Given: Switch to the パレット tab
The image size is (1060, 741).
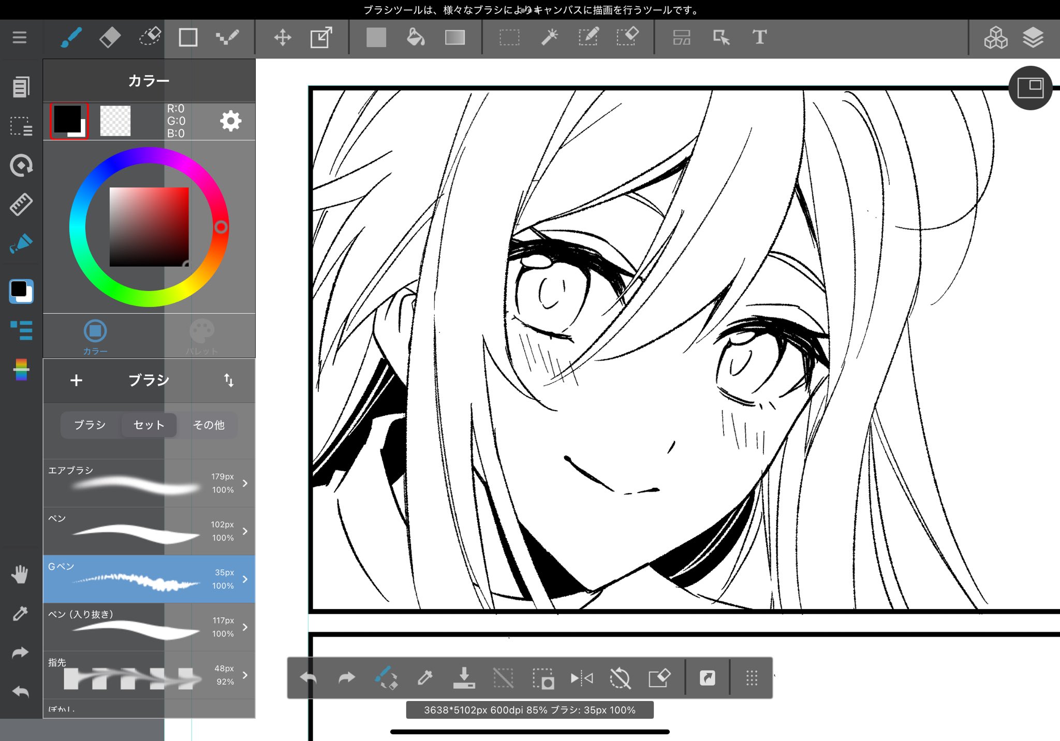Looking at the screenshot, I should (x=202, y=337).
